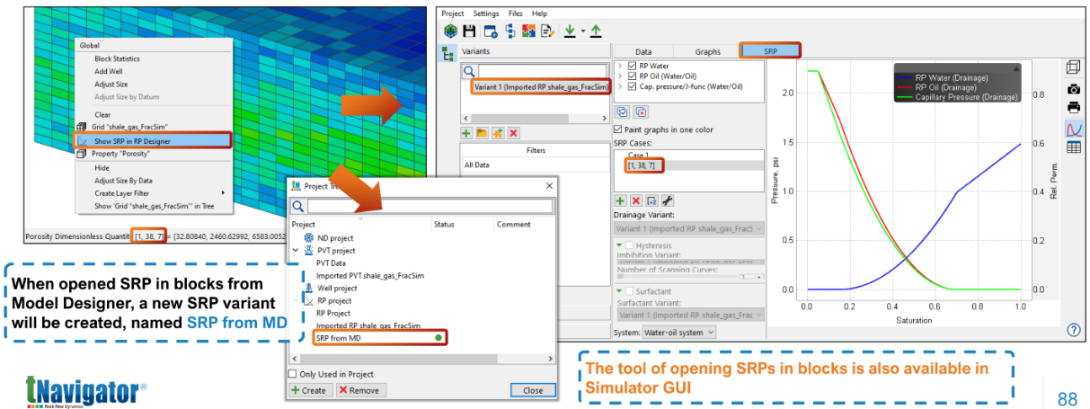Click the blue tree structure toolbar icon
Viewport: 1090px width, 409px height.
(509, 31)
